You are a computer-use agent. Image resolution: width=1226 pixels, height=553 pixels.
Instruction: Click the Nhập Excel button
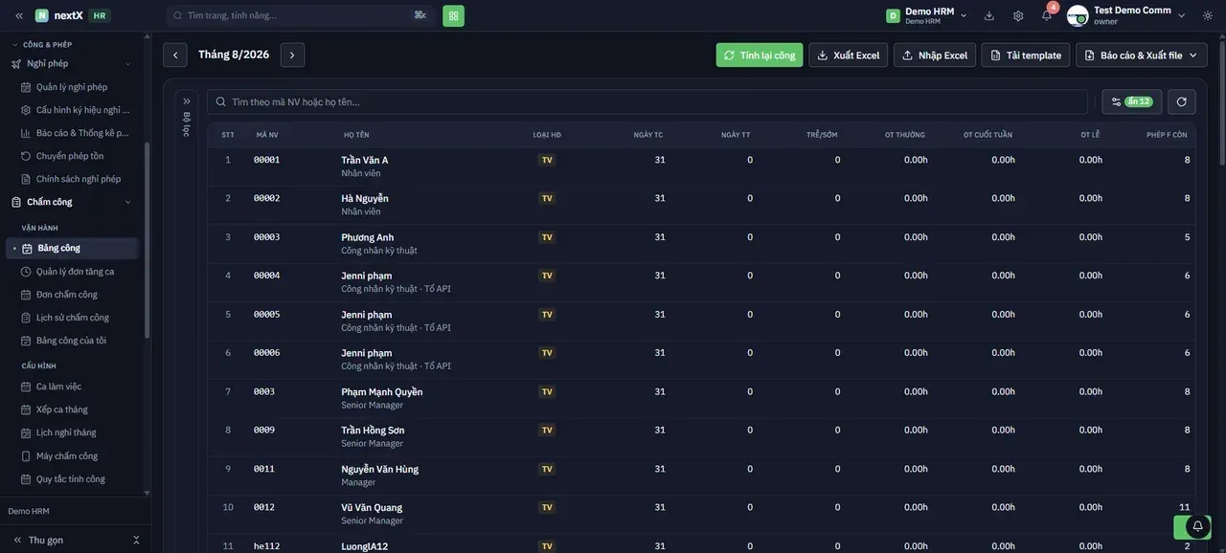[935, 55]
